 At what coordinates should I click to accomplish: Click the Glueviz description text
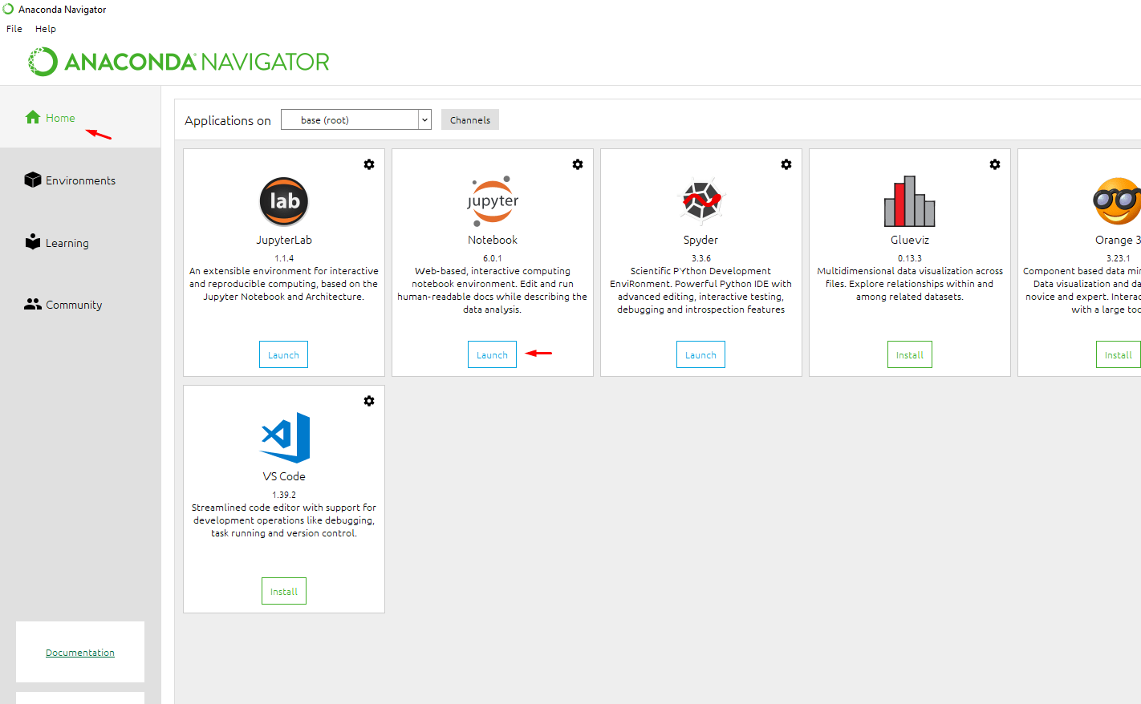pyautogui.click(x=910, y=284)
